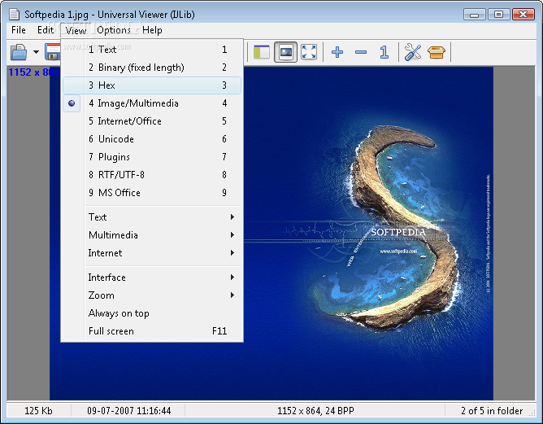This screenshot has height=424, width=543.
Task: Open the Edit menu
Action: [46, 30]
